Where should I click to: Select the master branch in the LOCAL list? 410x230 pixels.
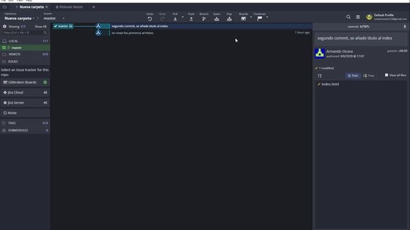[x=25, y=48]
